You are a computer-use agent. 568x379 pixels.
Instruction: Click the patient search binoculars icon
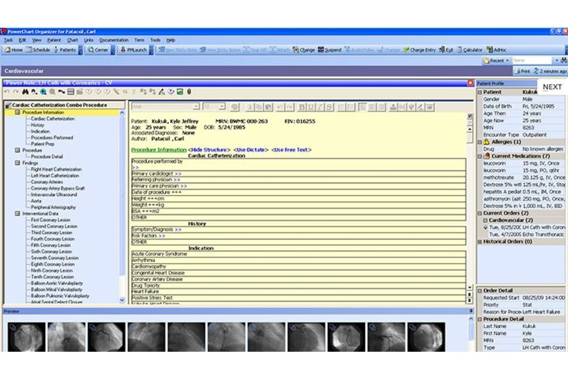pos(564,60)
